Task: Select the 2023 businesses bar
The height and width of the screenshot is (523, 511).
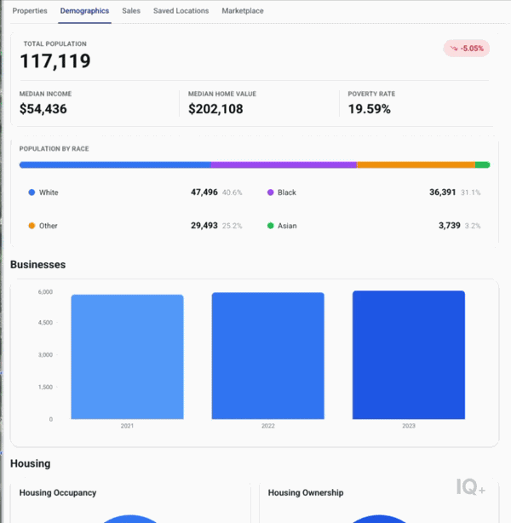Action: (409, 355)
